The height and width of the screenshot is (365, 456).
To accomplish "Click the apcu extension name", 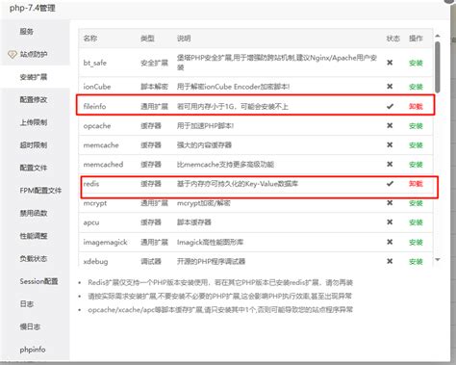I will click(x=91, y=222).
